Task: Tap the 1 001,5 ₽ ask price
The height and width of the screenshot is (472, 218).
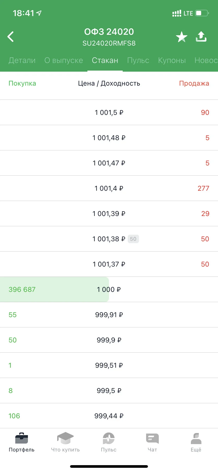Action: 109,112
